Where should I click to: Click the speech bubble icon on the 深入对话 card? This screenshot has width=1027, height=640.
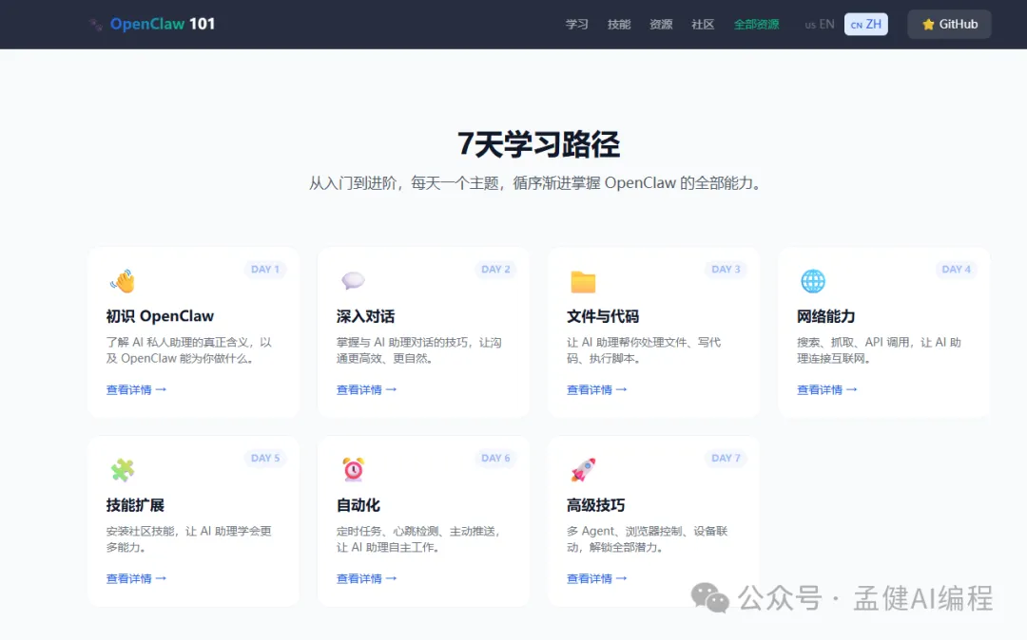coord(353,280)
